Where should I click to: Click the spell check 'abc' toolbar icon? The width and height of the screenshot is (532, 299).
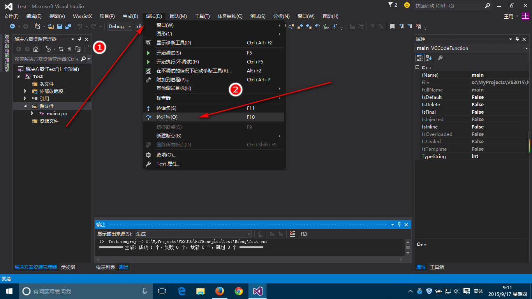coord(326,26)
